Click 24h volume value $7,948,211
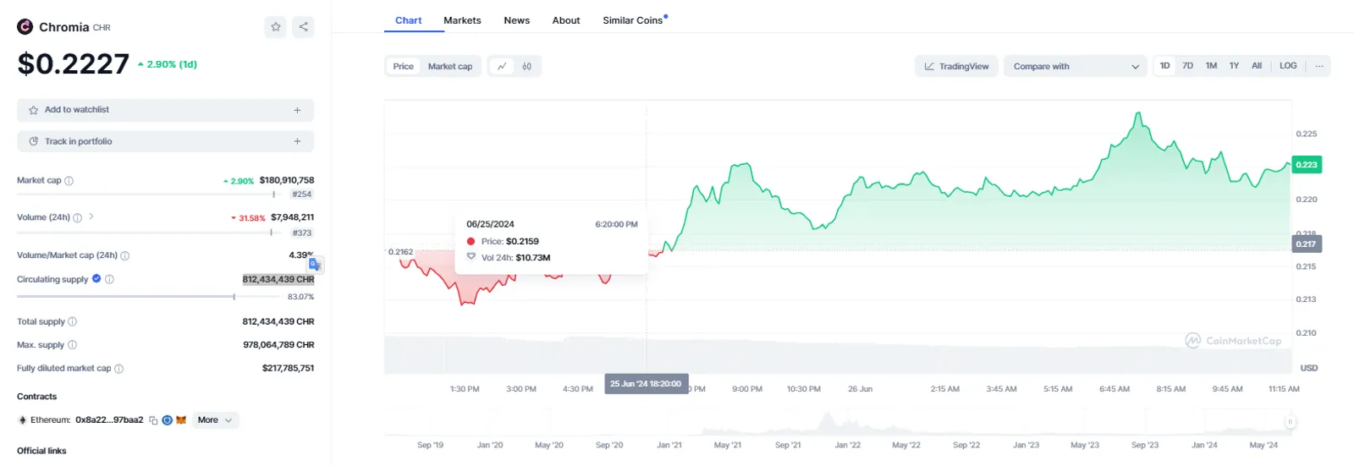1354x466 pixels. pos(292,217)
